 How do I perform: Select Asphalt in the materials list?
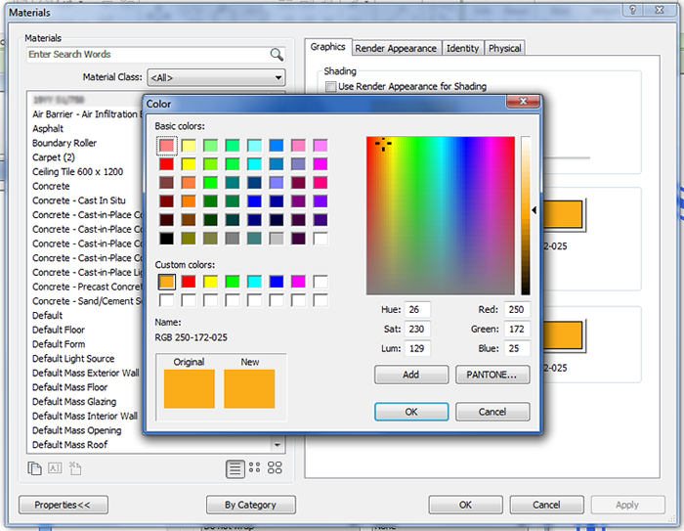pos(48,129)
